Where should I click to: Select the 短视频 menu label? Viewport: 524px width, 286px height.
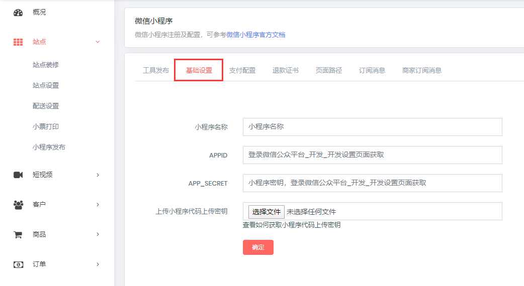42,175
